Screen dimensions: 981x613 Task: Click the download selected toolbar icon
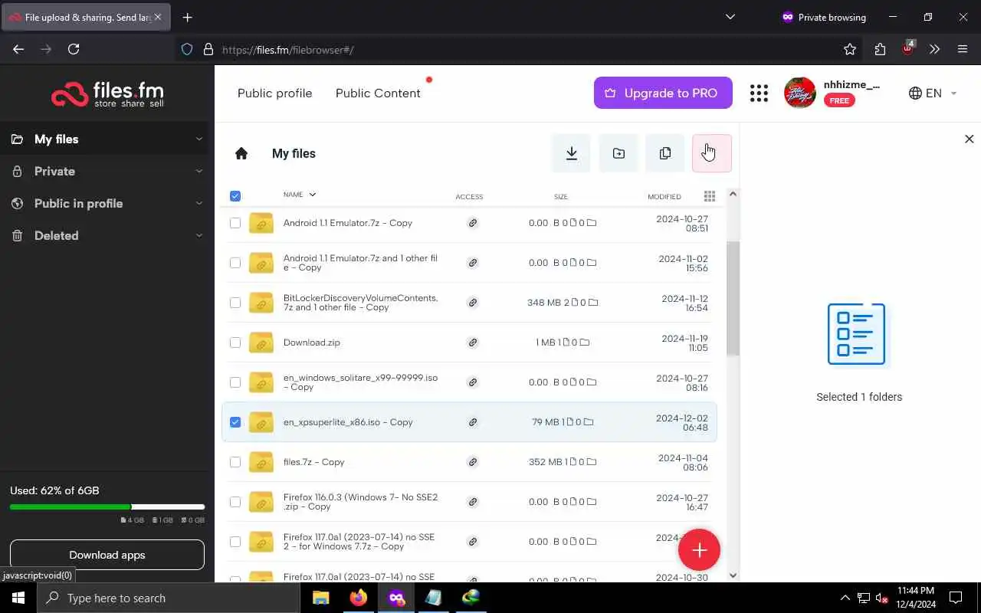click(571, 153)
